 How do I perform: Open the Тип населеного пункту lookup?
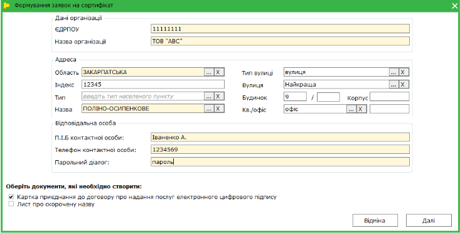tap(209, 96)
